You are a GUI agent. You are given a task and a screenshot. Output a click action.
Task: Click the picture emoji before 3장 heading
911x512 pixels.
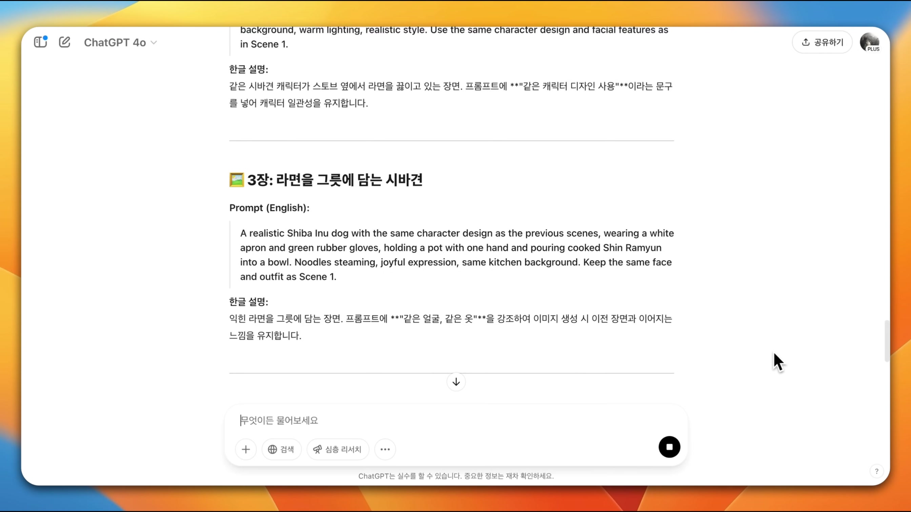click(x=237, y=180)
